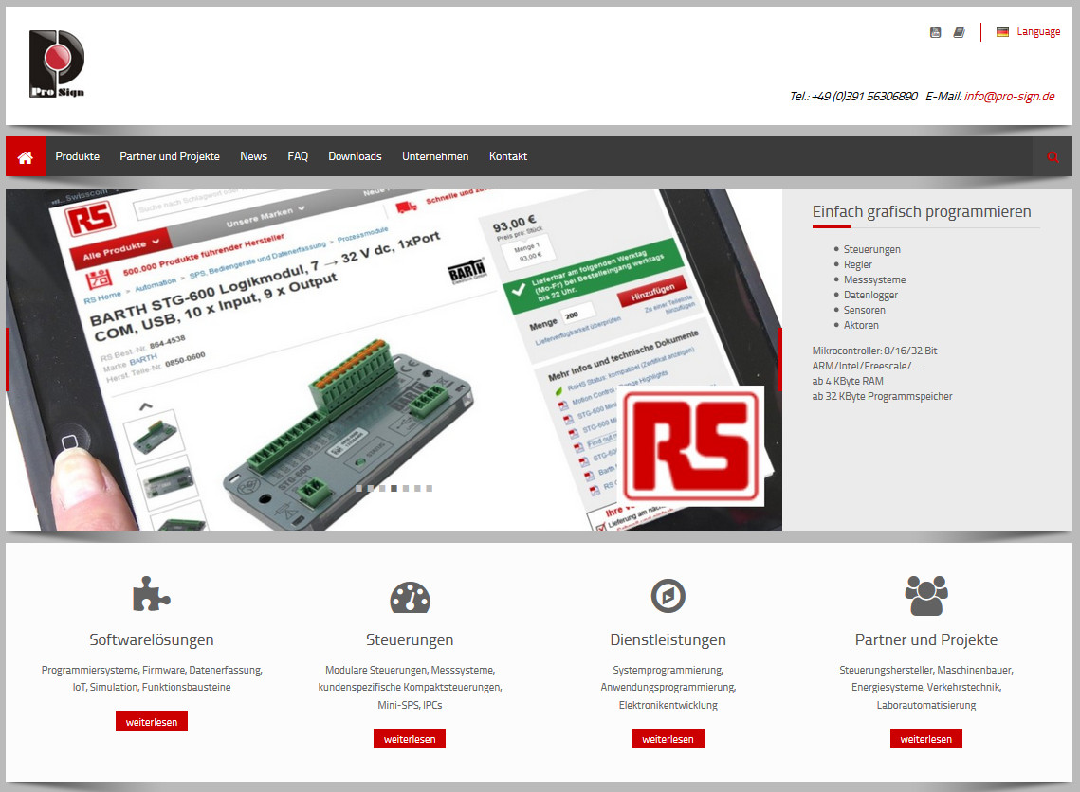The width and height of the screenshot is (1080, 792).
Task: Click the Aktoren list item
Action: [861, 325]
